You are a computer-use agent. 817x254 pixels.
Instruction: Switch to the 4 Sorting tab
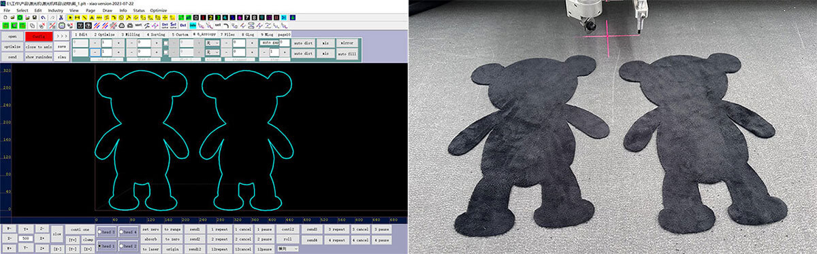point(155,35)
